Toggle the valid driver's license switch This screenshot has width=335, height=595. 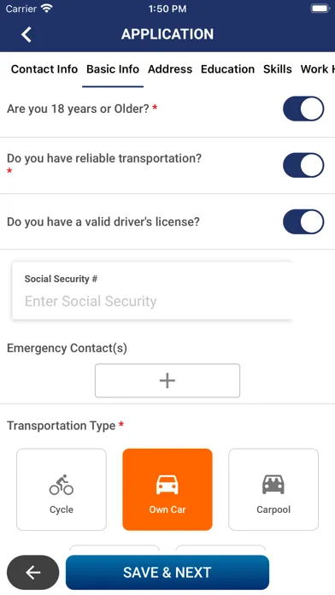[303, 221]
